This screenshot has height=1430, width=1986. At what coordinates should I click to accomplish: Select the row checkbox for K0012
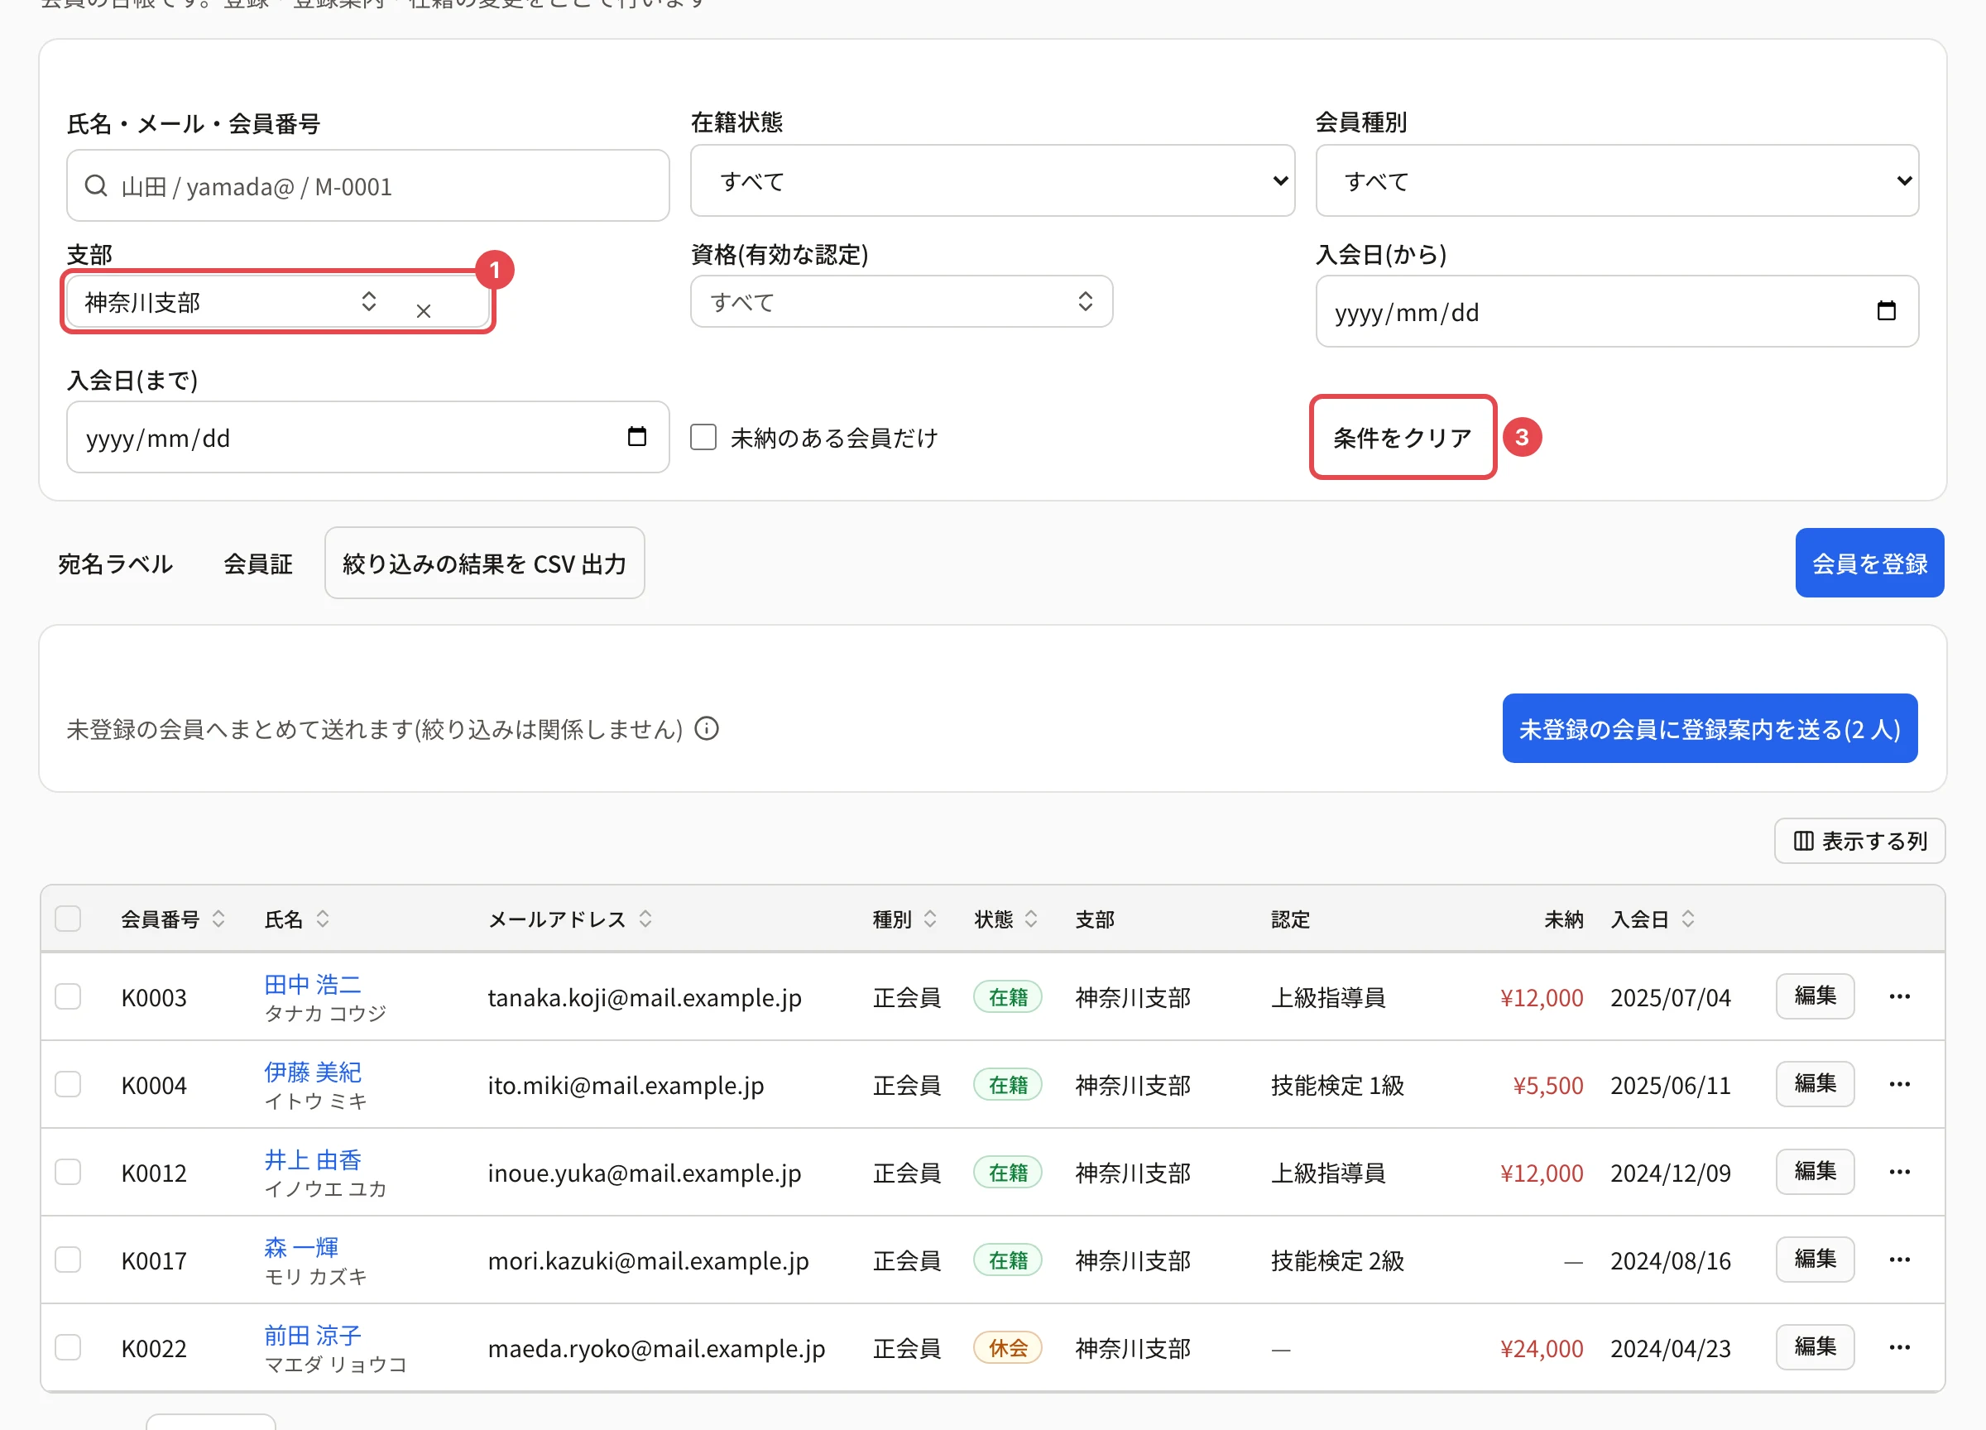[69, 1172]
